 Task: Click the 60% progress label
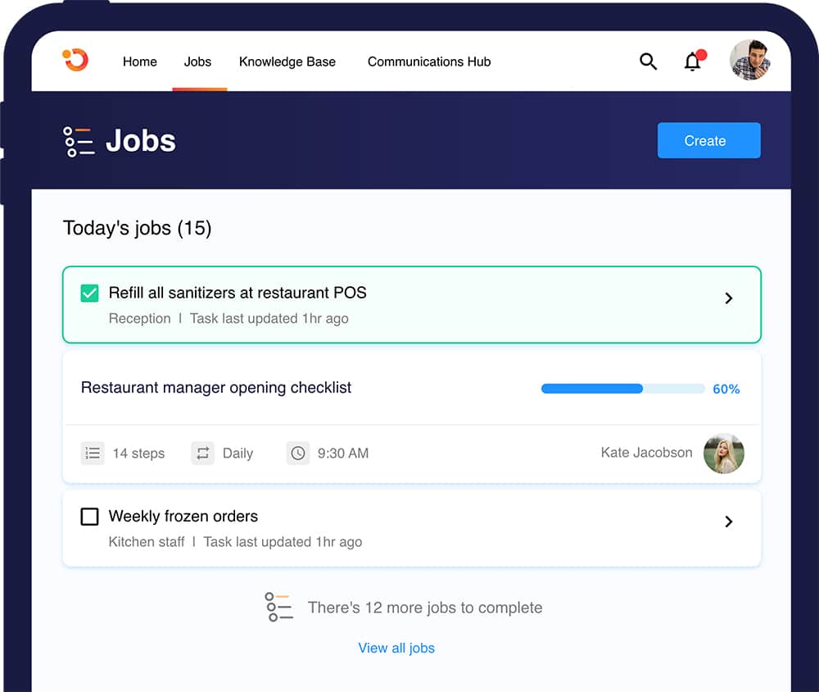pyautogui.click(x=726, y=389)
